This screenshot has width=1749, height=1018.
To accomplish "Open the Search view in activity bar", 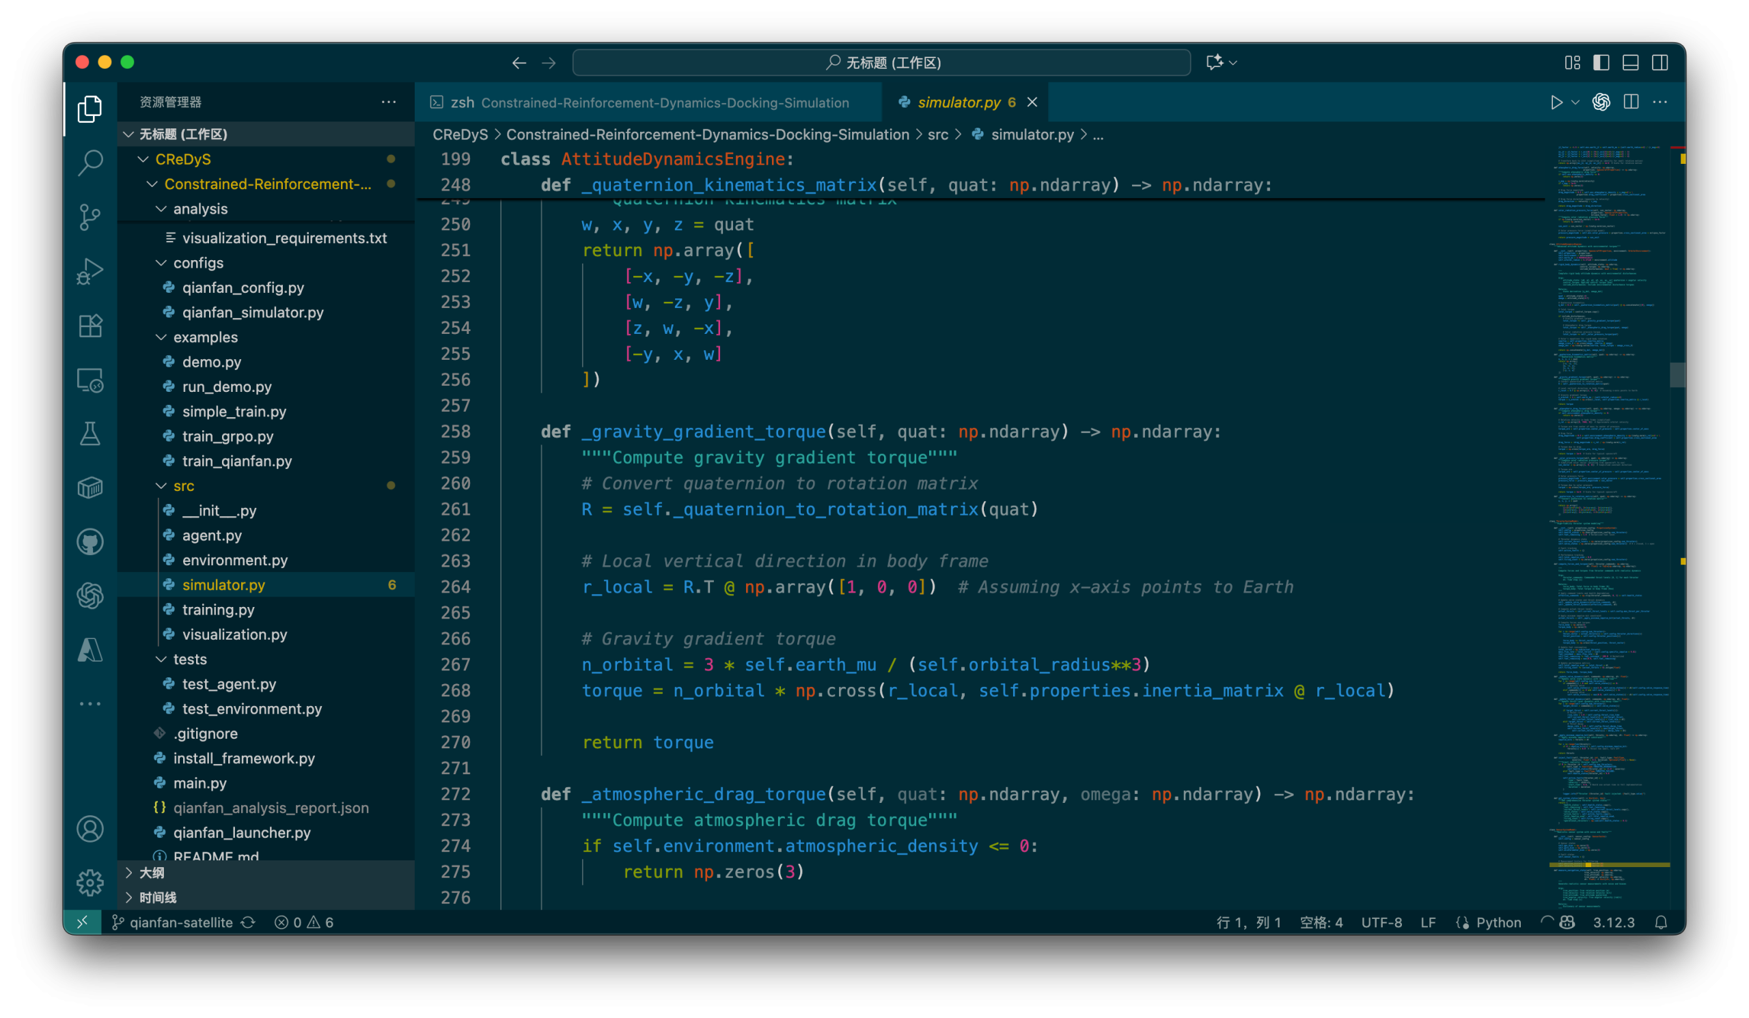I will 89,163.
